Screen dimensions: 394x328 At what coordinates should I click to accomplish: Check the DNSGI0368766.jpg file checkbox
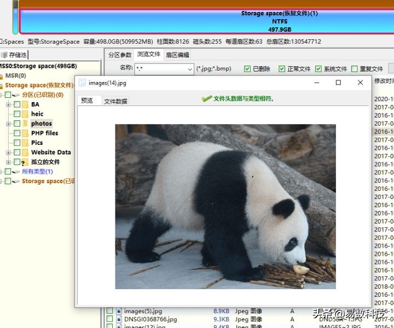[x=109, y=319]
